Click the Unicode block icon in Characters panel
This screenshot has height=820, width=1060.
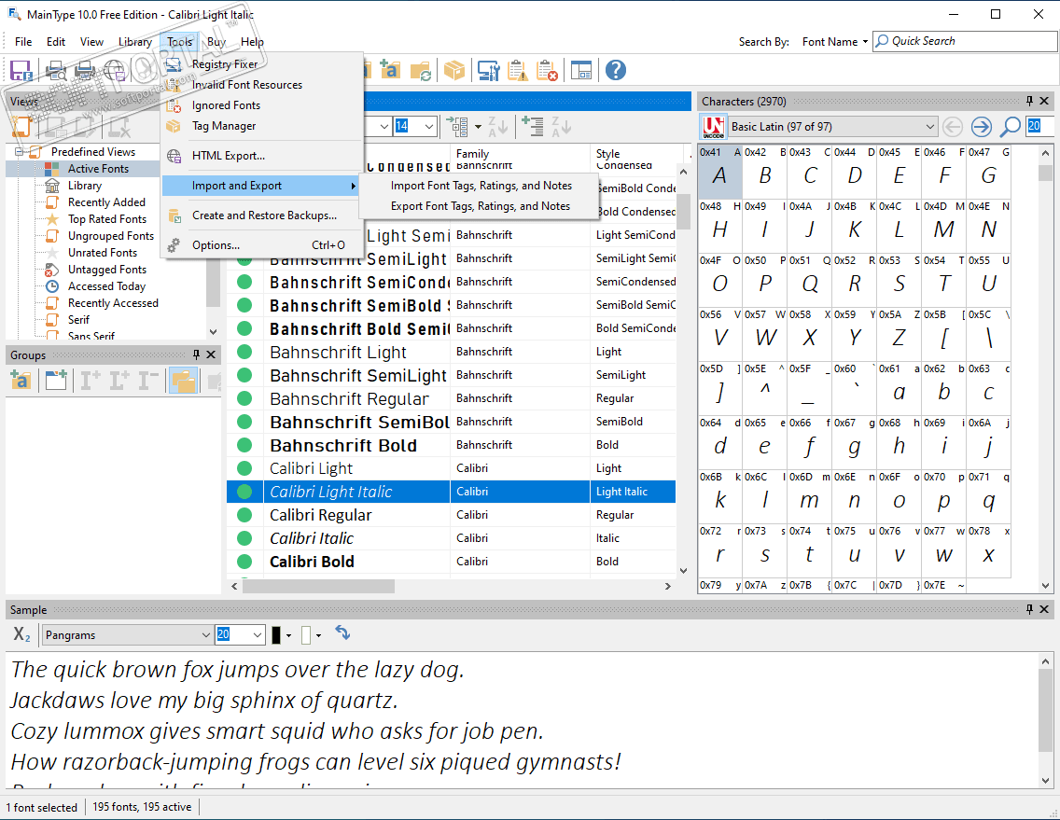coord(714,127)
